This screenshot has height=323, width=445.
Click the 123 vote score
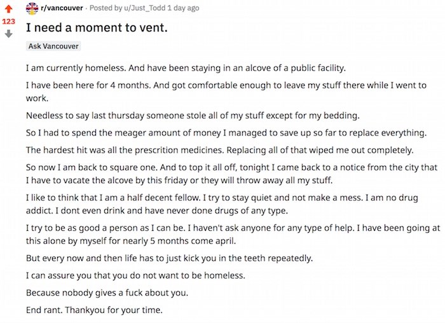pos(8,22)
